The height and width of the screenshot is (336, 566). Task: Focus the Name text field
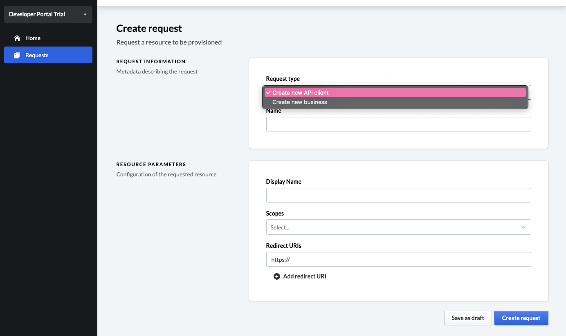pyautogui.click(x=398, y=124)
